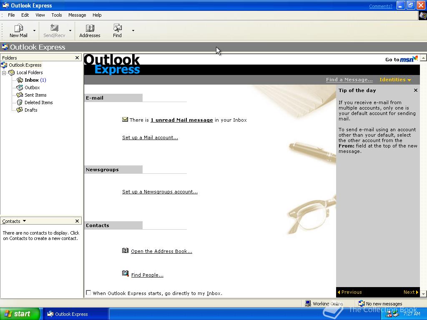The width and height of the screenshot is (427, 320).
Task: Show Next tip of the day
Action: pyautogui.click(x=411, y=292)
